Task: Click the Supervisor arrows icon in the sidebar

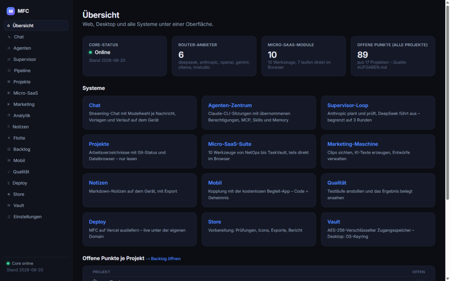Action: [9, 59]
